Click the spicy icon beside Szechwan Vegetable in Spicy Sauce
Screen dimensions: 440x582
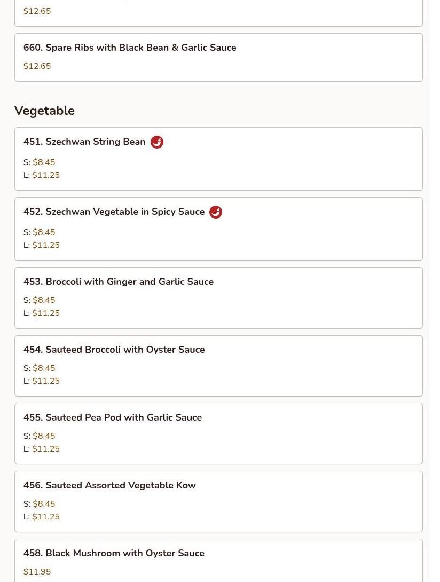pos(216,212)
